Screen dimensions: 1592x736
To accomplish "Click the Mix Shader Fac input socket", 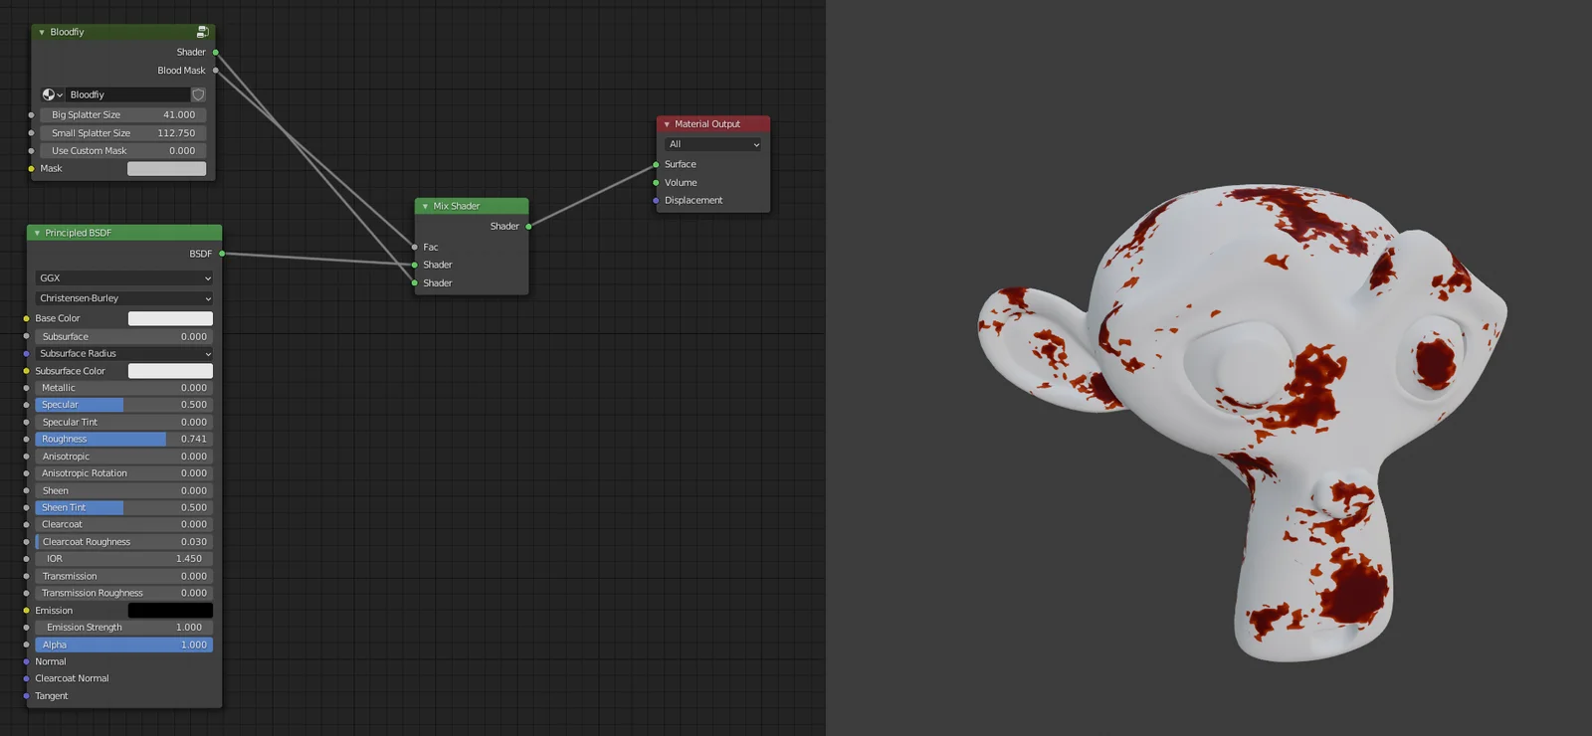I will [415, 247].
